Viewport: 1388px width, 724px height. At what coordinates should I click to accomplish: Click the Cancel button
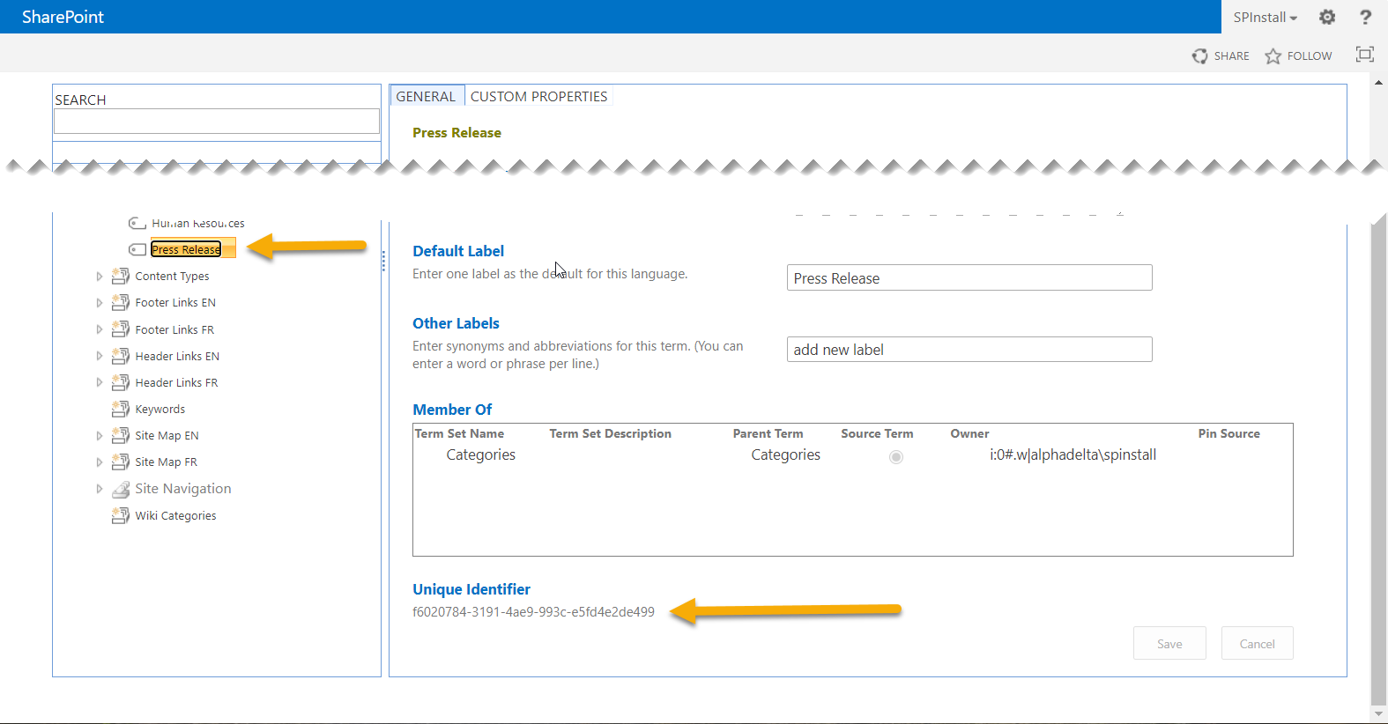click(1257, 644)
